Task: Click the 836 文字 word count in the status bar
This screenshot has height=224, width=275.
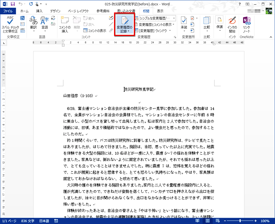Action: (28, 221)
